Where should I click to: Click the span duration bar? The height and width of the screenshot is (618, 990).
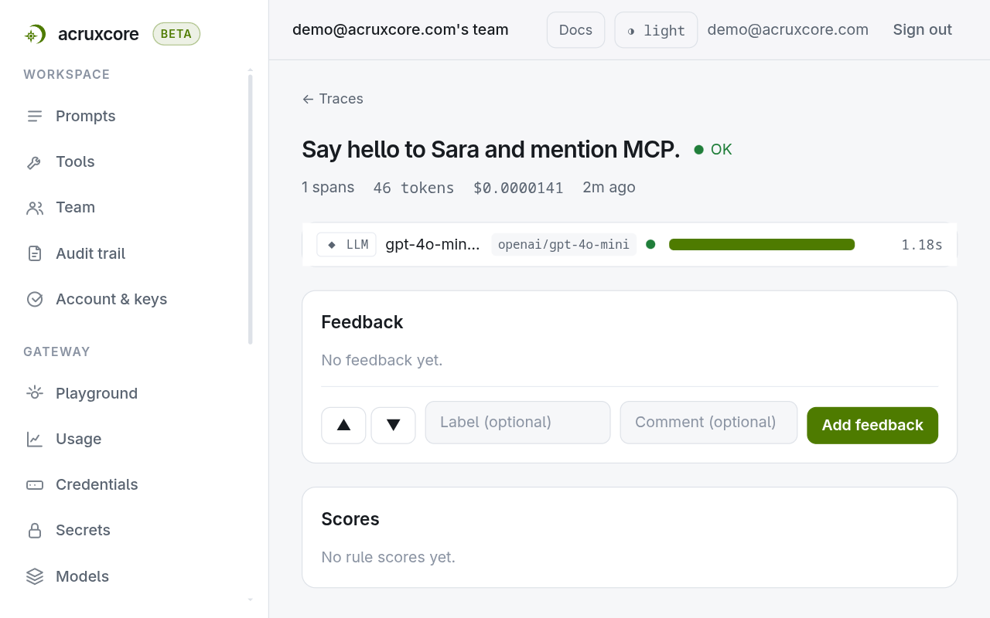coord(762,245)
